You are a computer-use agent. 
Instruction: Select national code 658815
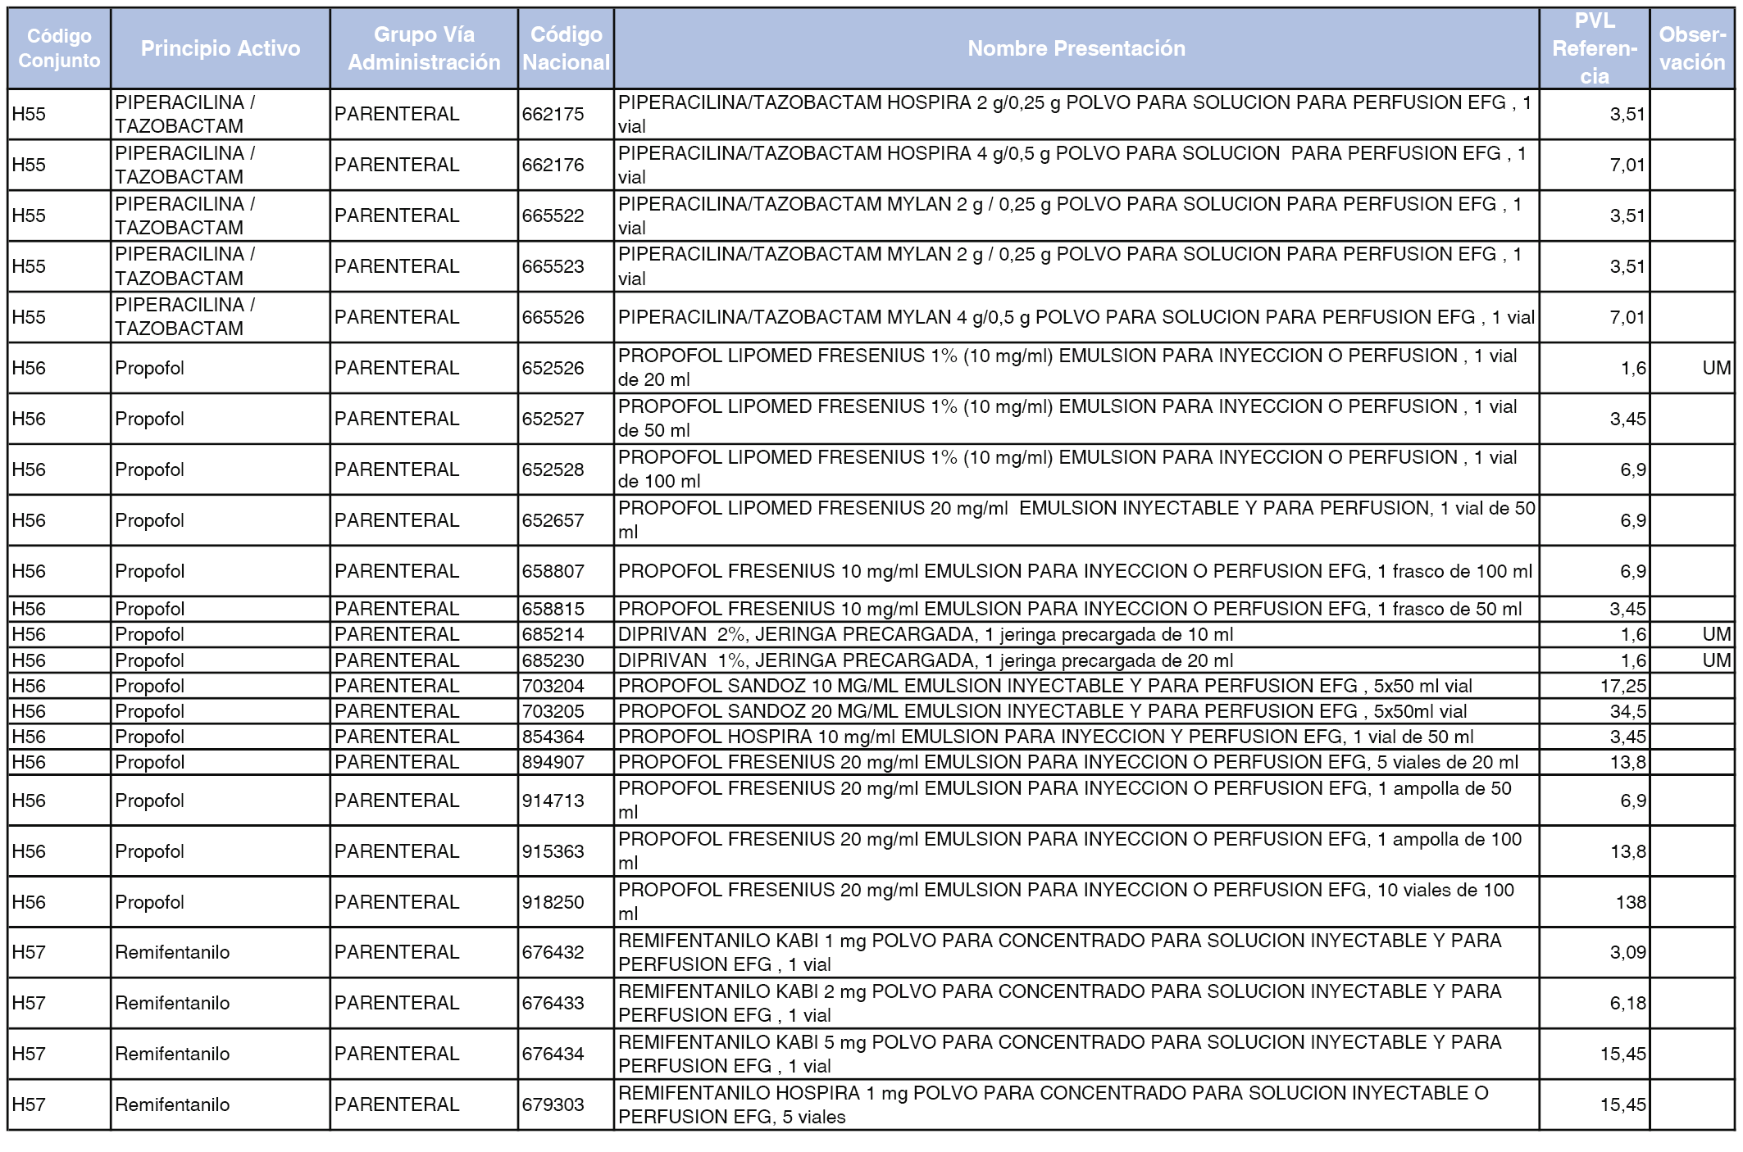click(553, 609)
